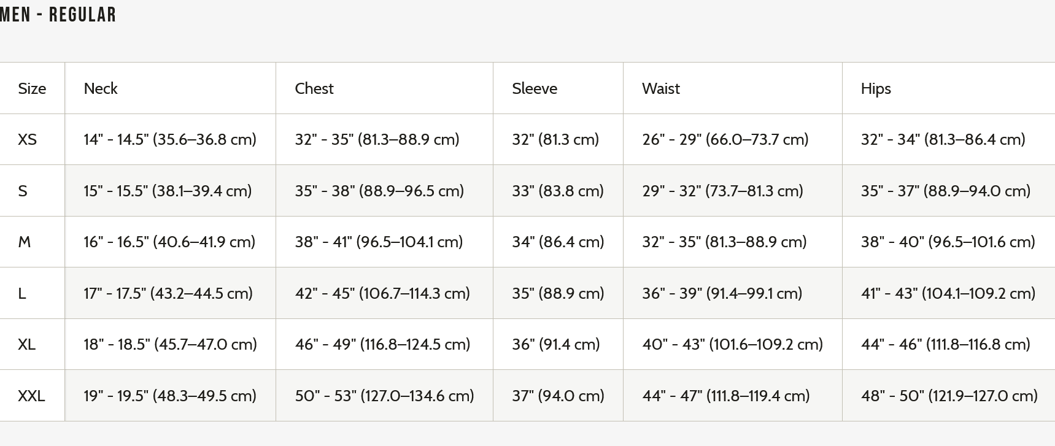Select the M size row label
1055x446 pixels.
click(25, 242)
